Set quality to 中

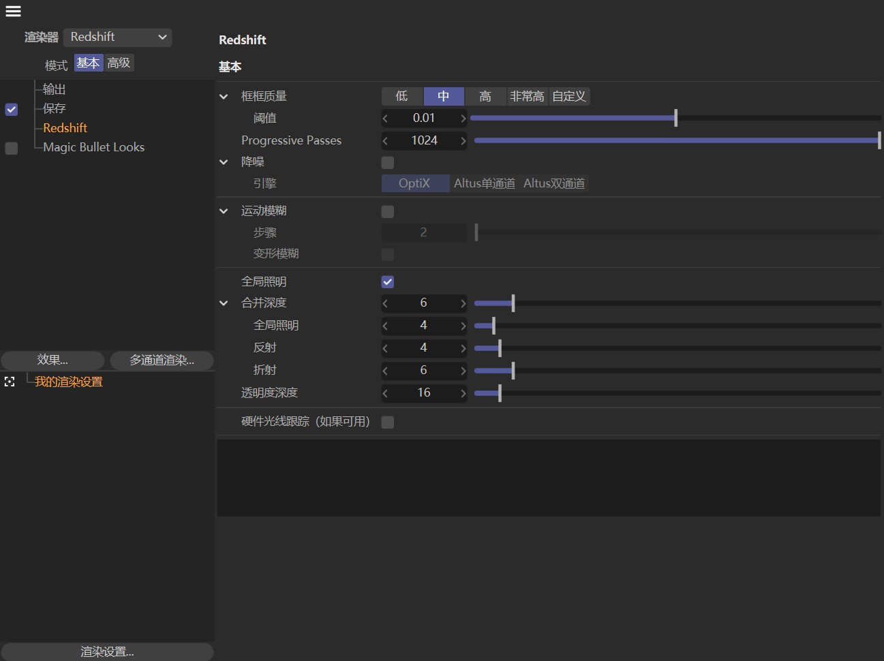[x=444, y=96]
